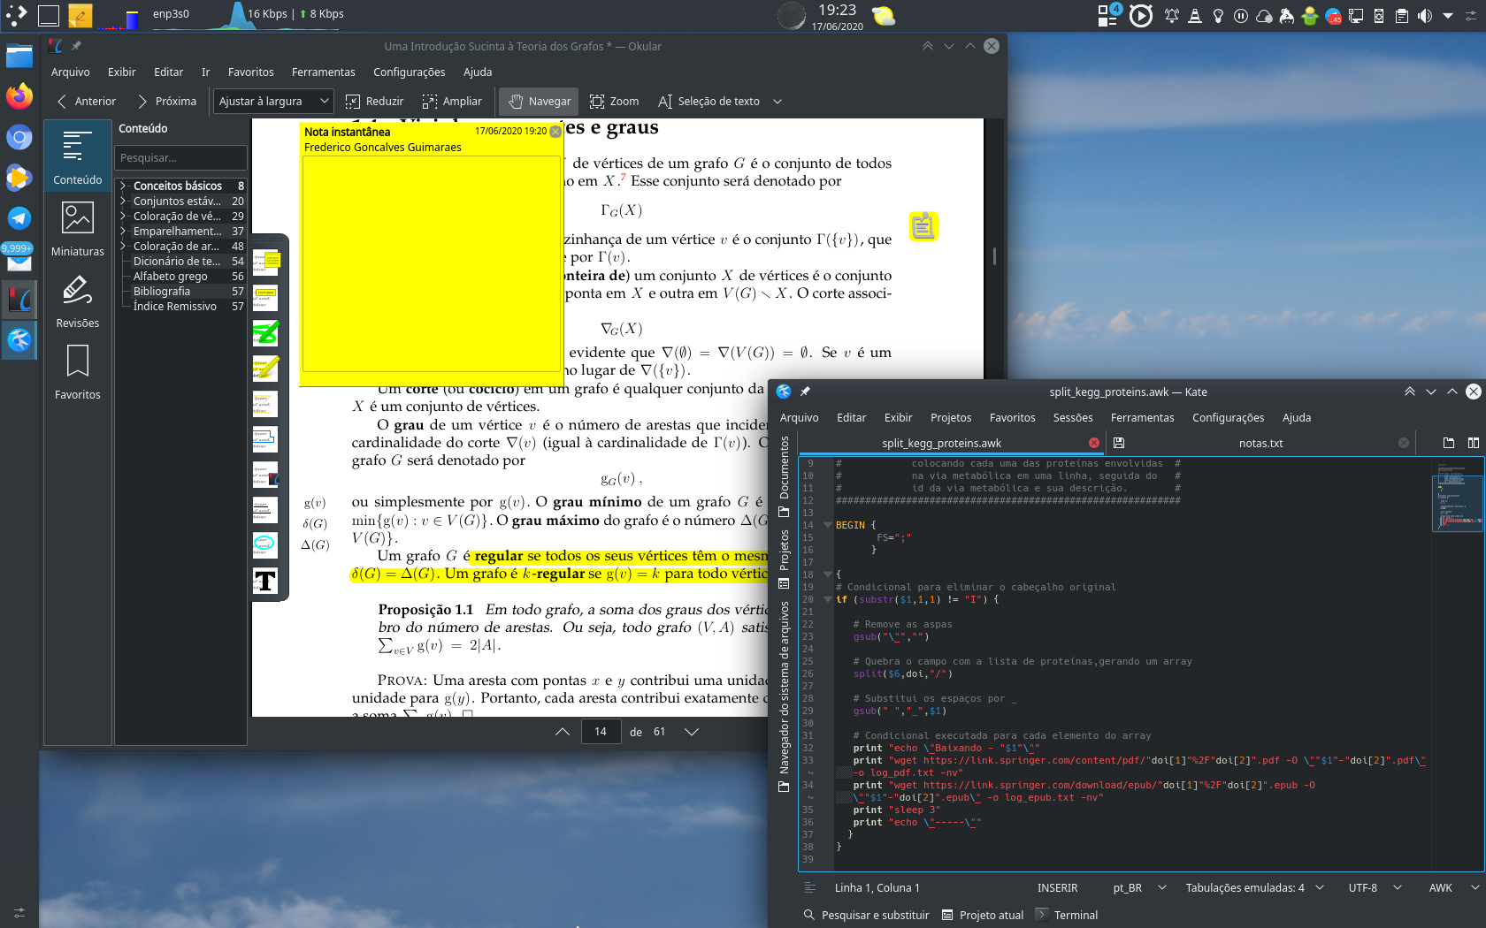Select the cyan ellipse annotation tool
Image resolution: width=1486 pixels, height=928 pixels.
(x=265, y=545)
